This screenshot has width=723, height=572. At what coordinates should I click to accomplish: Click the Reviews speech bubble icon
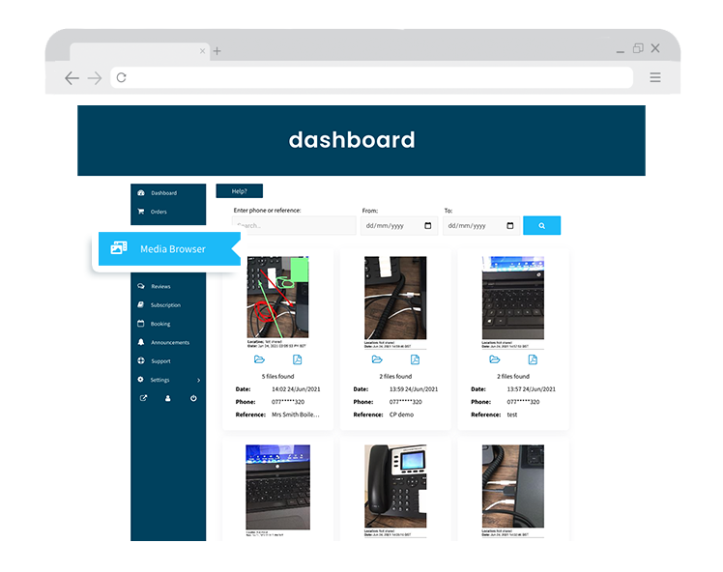click(141, 286)
